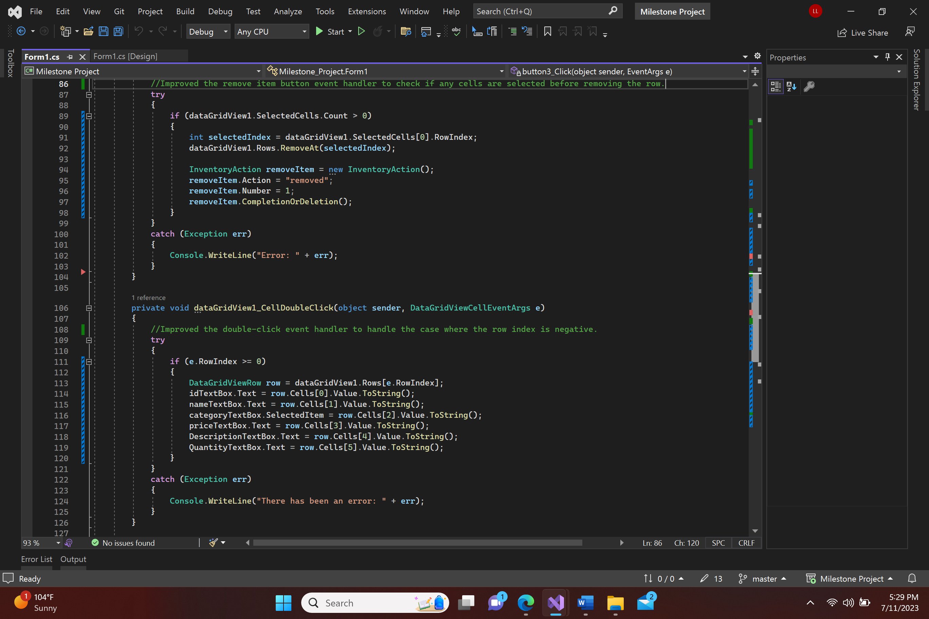Sort properties alphabetically
929x619 pixels.
point(791,87)
